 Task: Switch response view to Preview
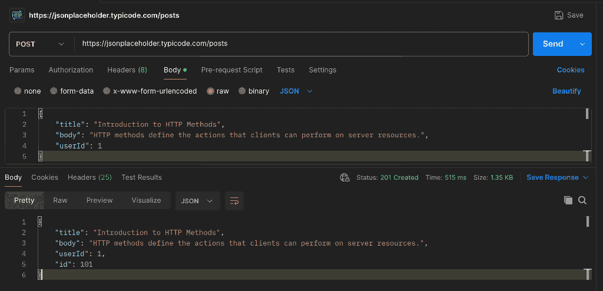tap(100, 200)
